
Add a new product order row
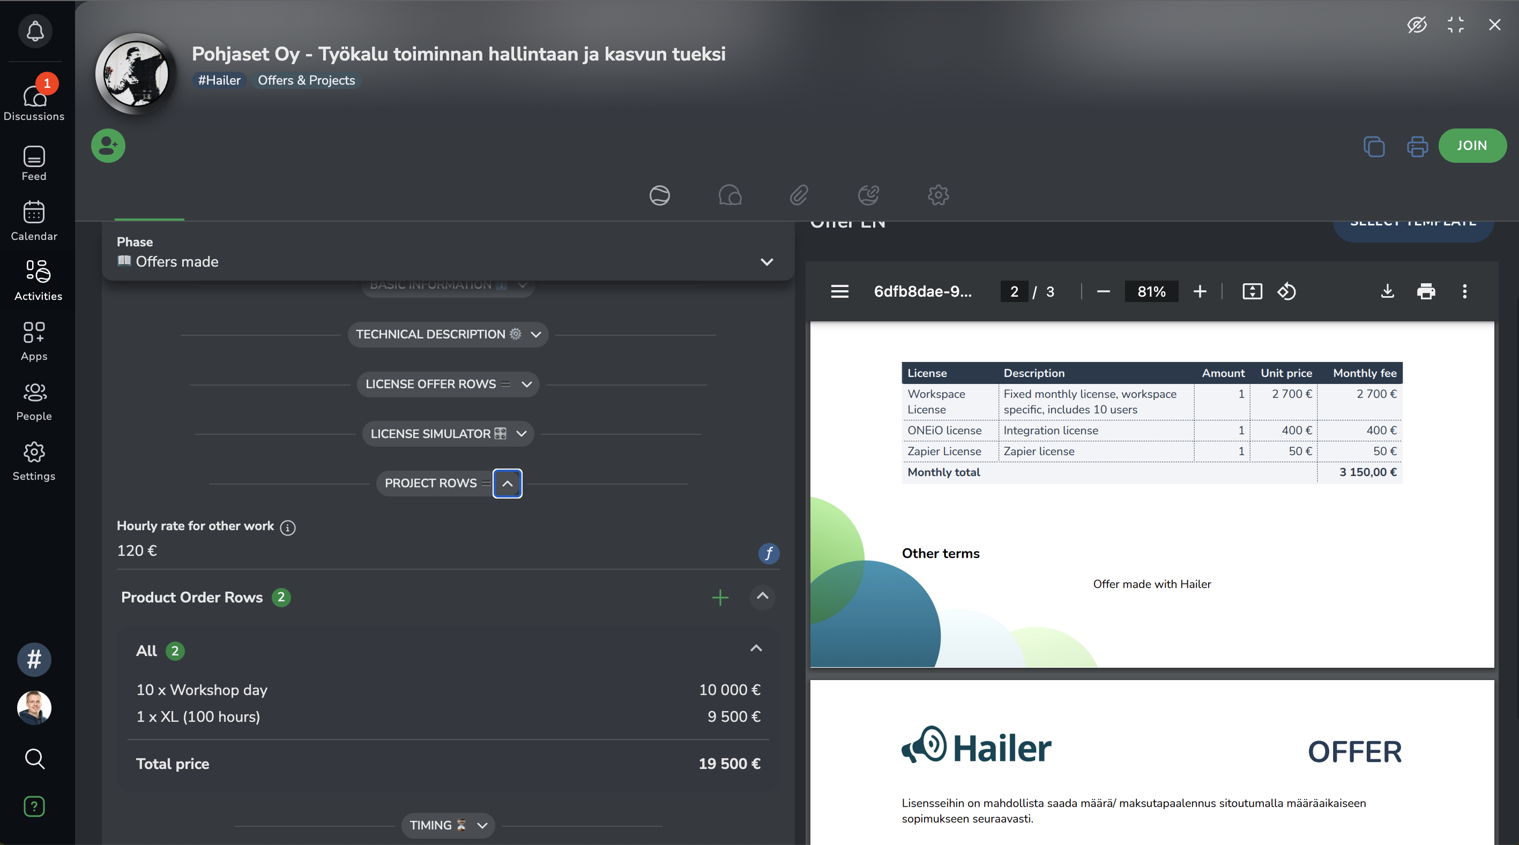[719, 597]
